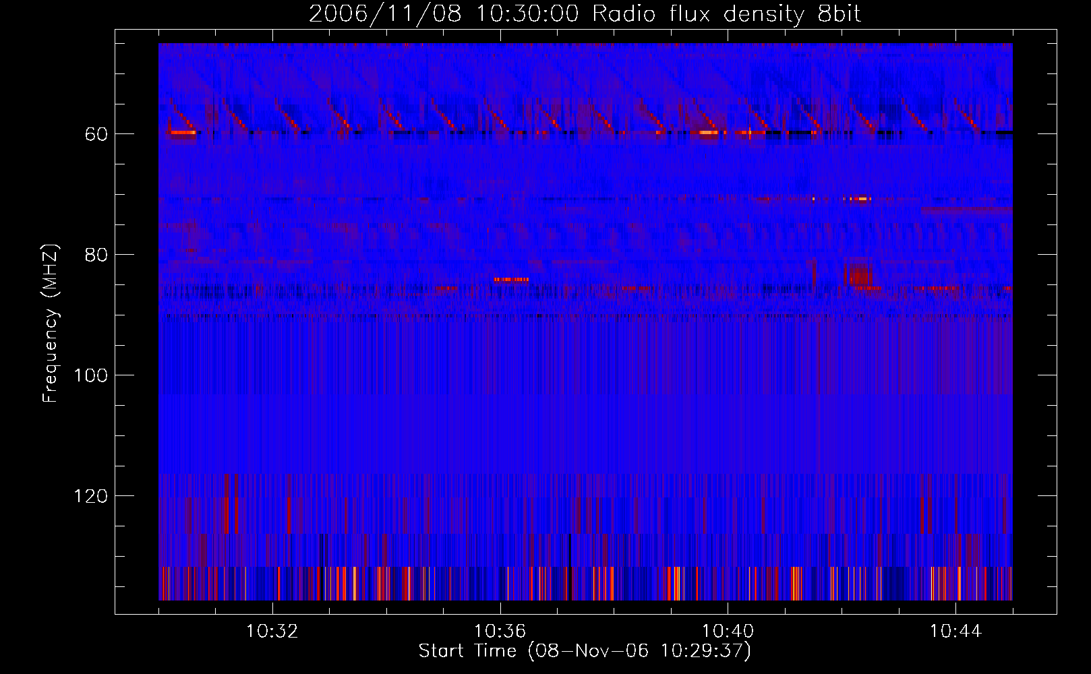The image size is (1091, 674).
Task: Click the '120' frequency tick label
Action: pos(90,496)
